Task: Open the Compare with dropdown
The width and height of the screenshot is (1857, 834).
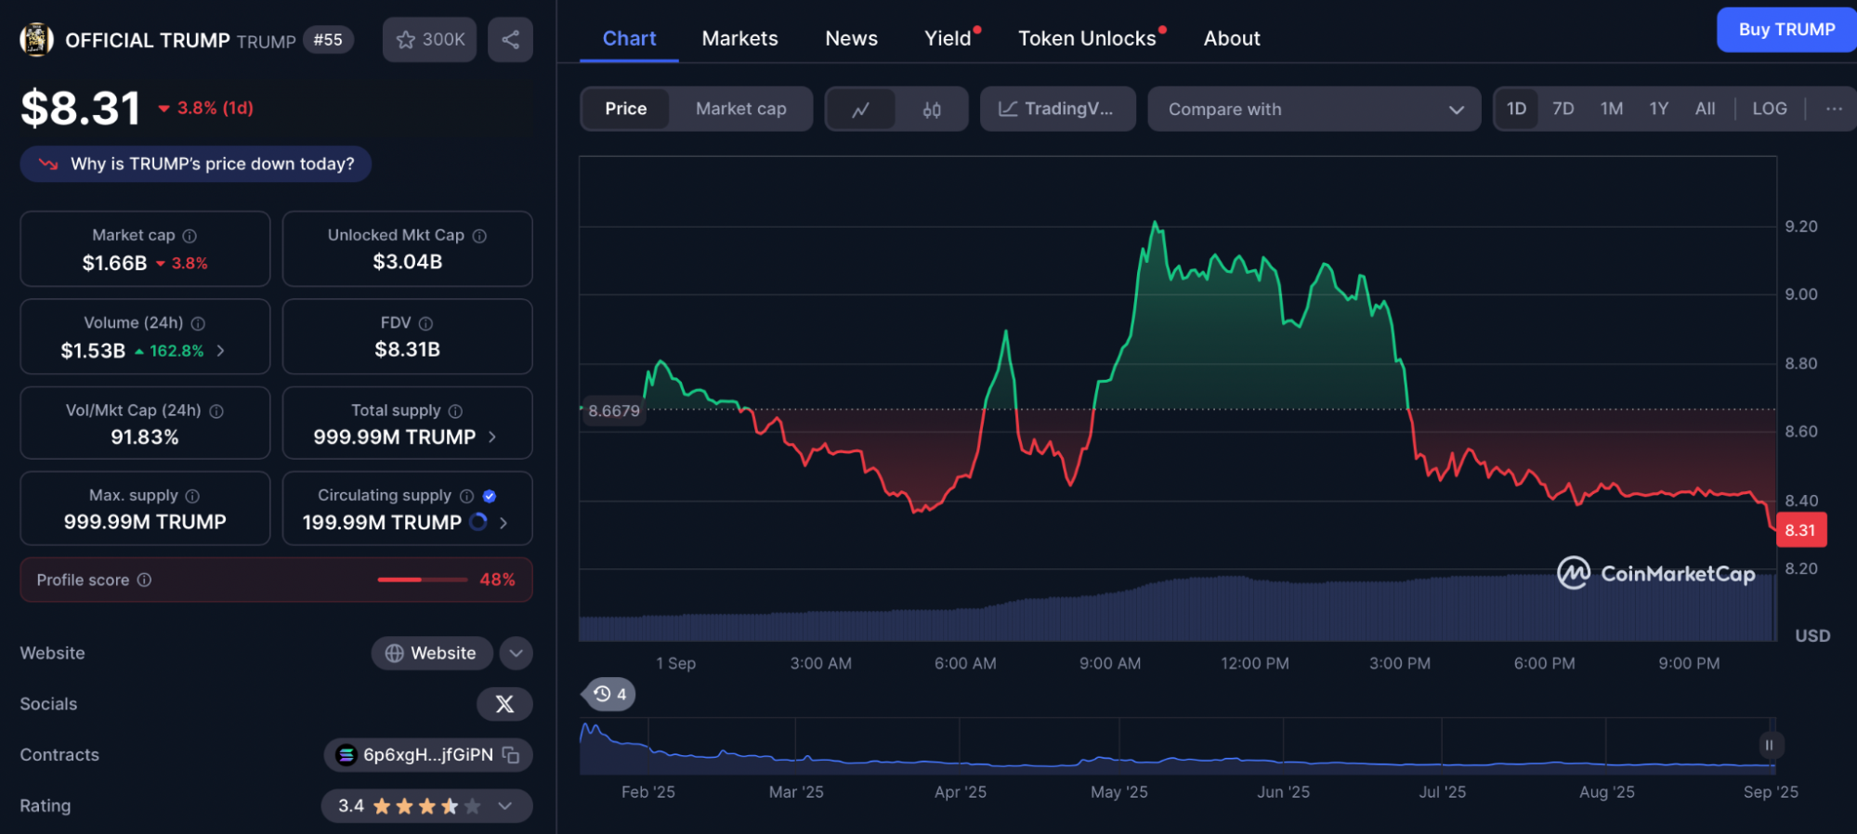Action: [x=1314, y=109]
